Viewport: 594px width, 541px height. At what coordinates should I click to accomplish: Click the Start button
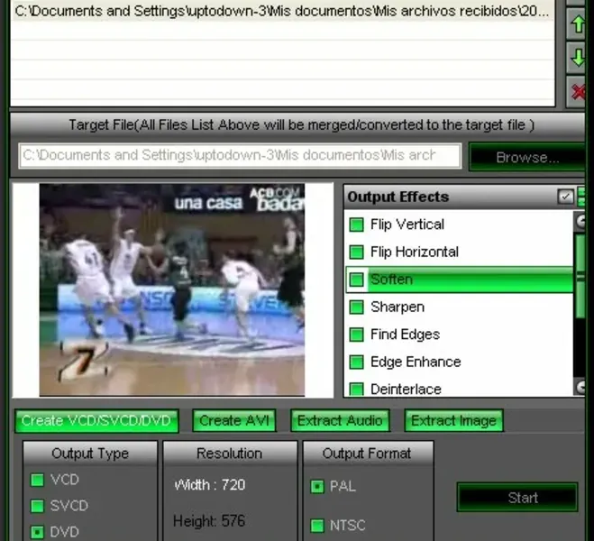coord(517,498)
